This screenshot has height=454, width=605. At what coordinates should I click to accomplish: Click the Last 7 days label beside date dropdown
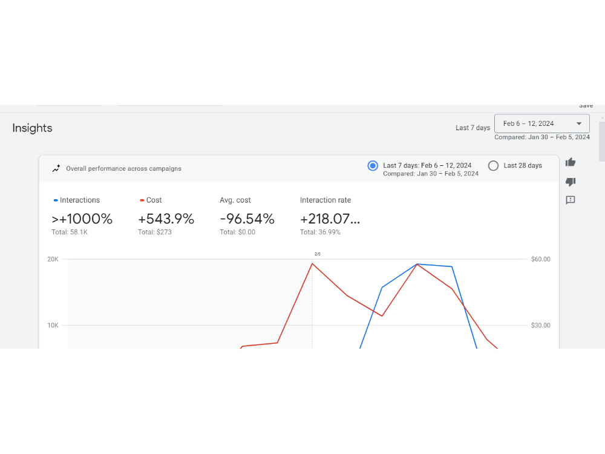[x=473, y=128]
